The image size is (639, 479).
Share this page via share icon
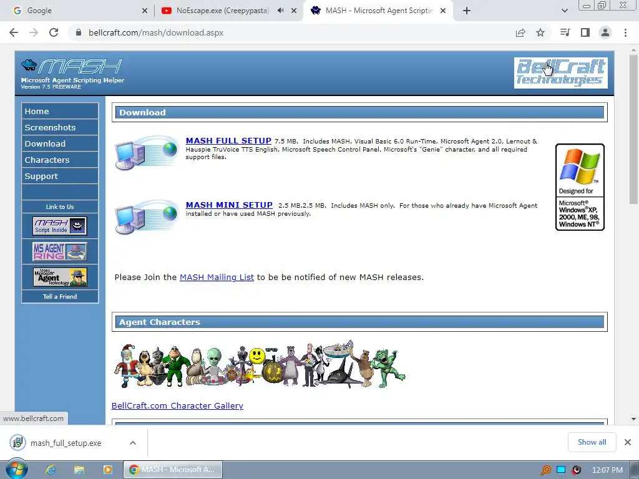click(x=520, y=32)
